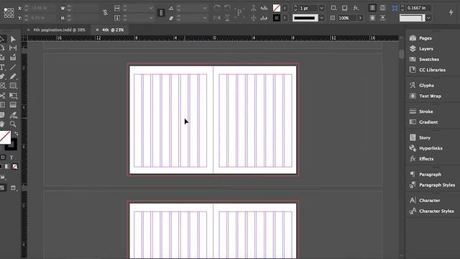The width and height of the screenshot is (460, 259).
Task: Swap fill and stroke arrows
Action: 16,134
